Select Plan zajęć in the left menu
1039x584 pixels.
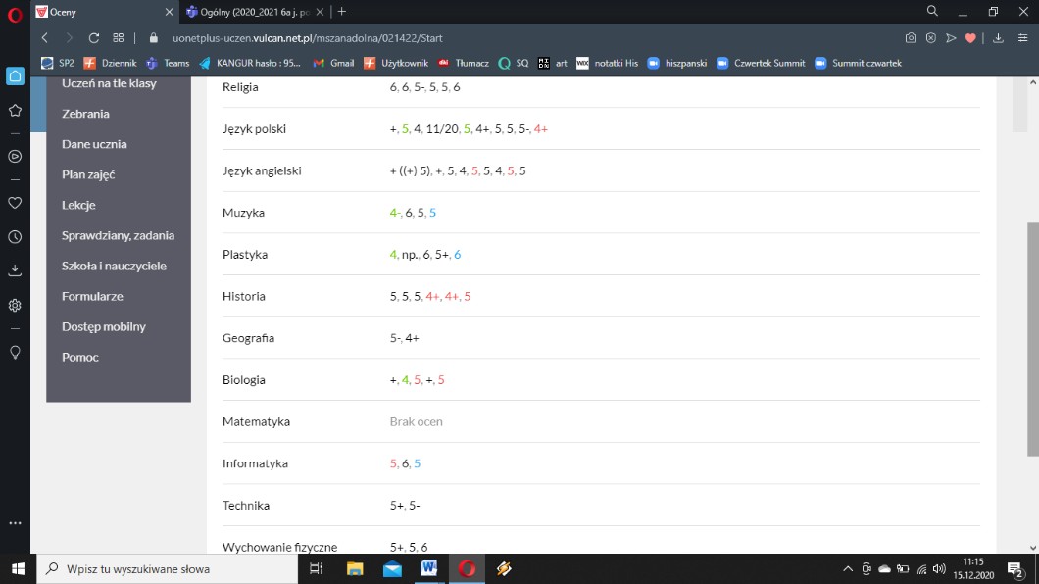88,174
